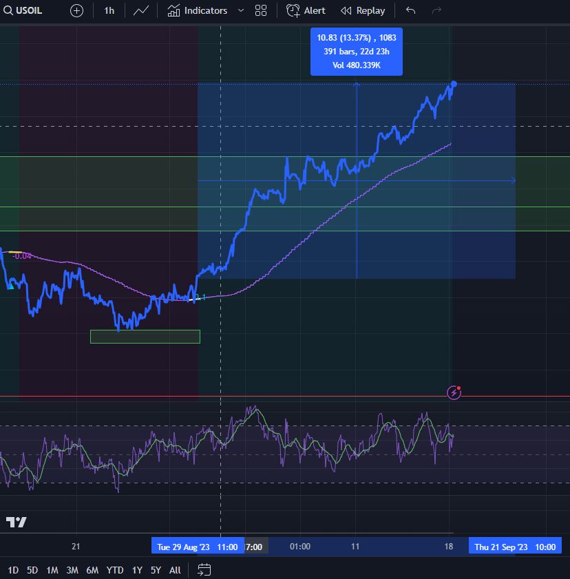
Task: Select the 1Y date range
Action: pos(137,570)
